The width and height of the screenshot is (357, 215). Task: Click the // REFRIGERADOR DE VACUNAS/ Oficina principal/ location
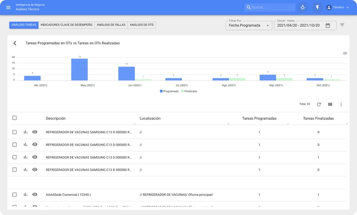point(176,195)
